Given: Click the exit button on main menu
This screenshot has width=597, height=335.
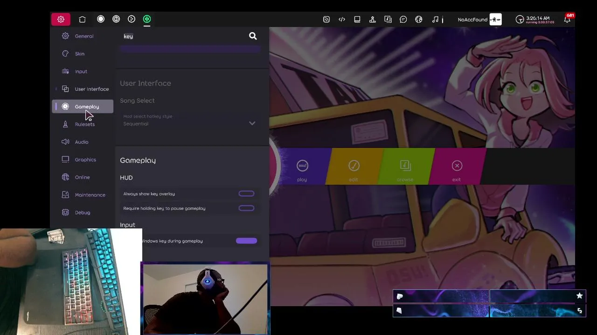Looking at the screenshot, I should 457,166.
